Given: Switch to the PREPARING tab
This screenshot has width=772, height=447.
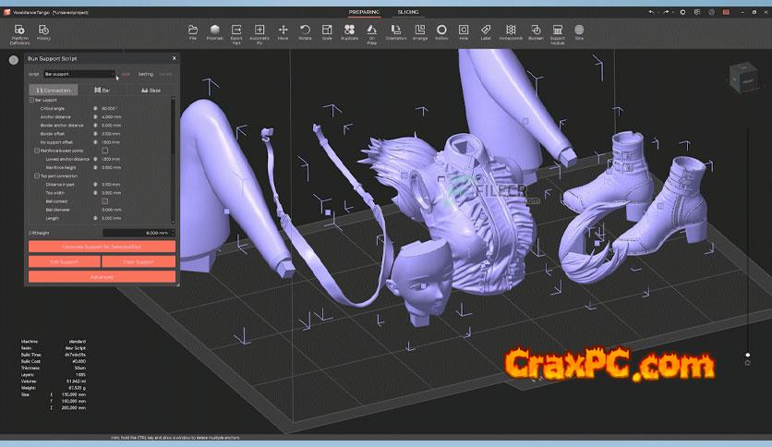Looking at the screenshot, I should tap(365, 12).
